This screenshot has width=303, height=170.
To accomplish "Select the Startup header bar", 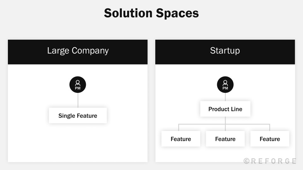I will [x=225, y=52].
